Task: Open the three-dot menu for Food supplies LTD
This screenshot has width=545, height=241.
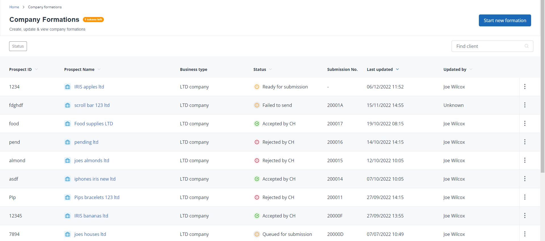Action: click(525, 123)
